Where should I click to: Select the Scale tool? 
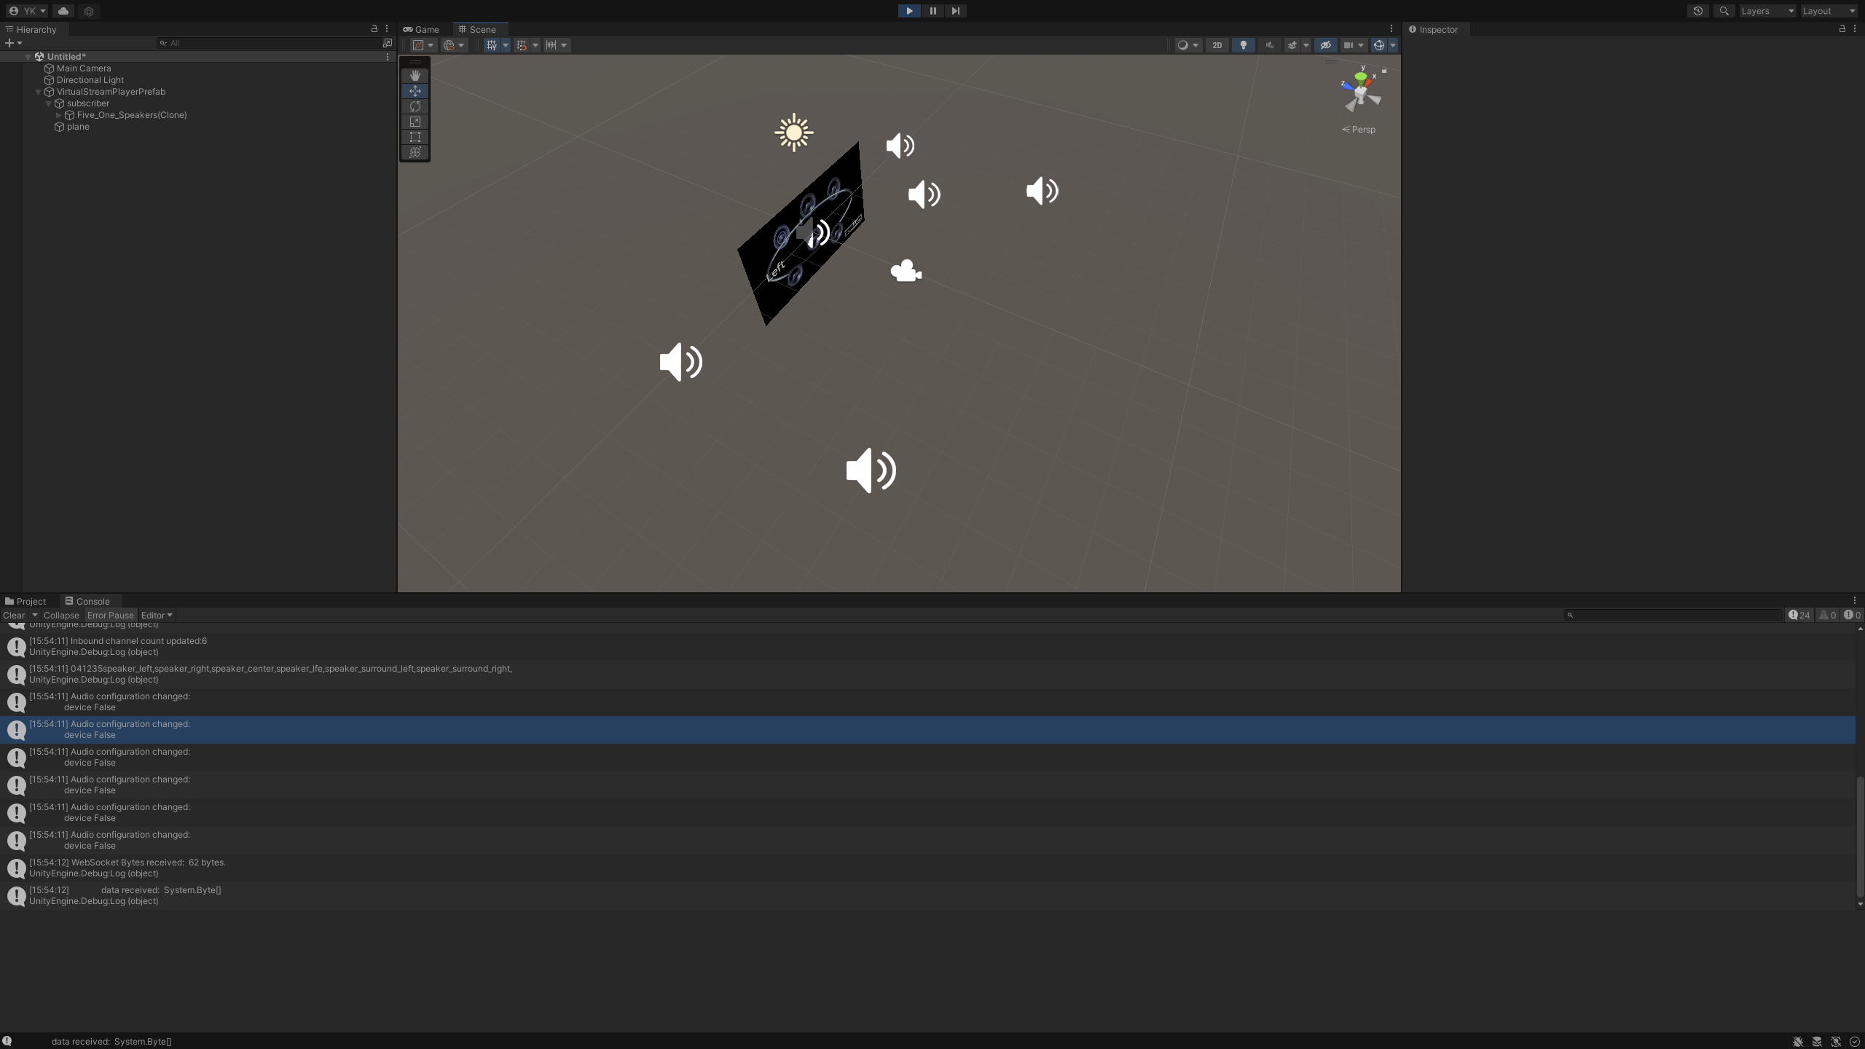(415, 122)
